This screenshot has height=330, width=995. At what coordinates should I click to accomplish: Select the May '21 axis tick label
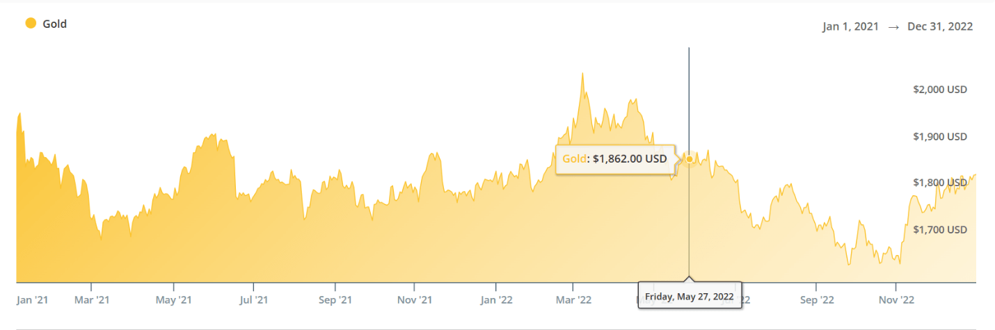[x=174, y=300]
